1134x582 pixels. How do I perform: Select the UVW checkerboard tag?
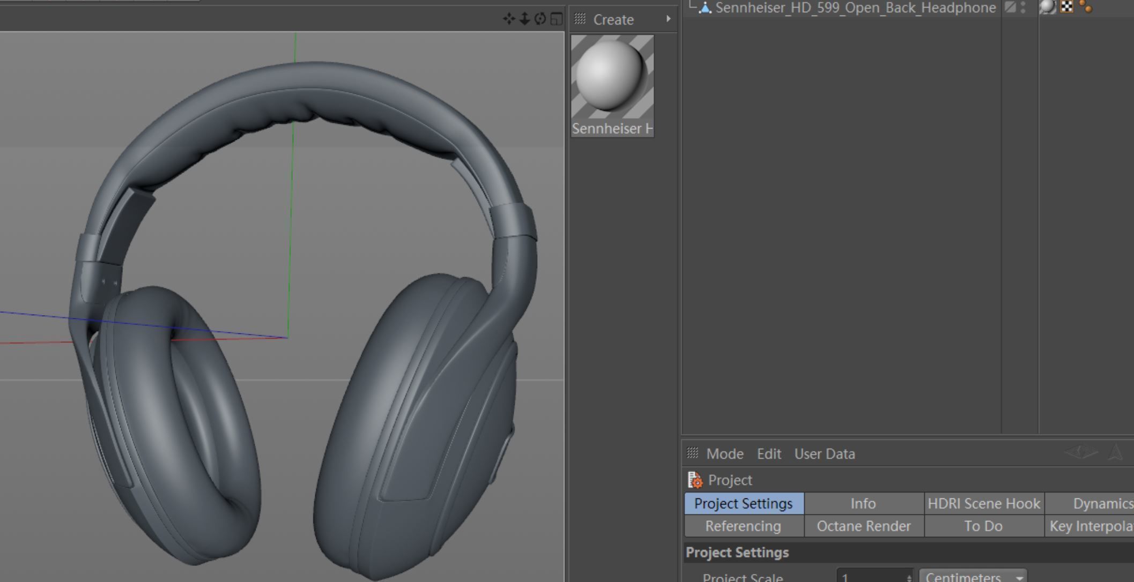[x=1066, y=6]
